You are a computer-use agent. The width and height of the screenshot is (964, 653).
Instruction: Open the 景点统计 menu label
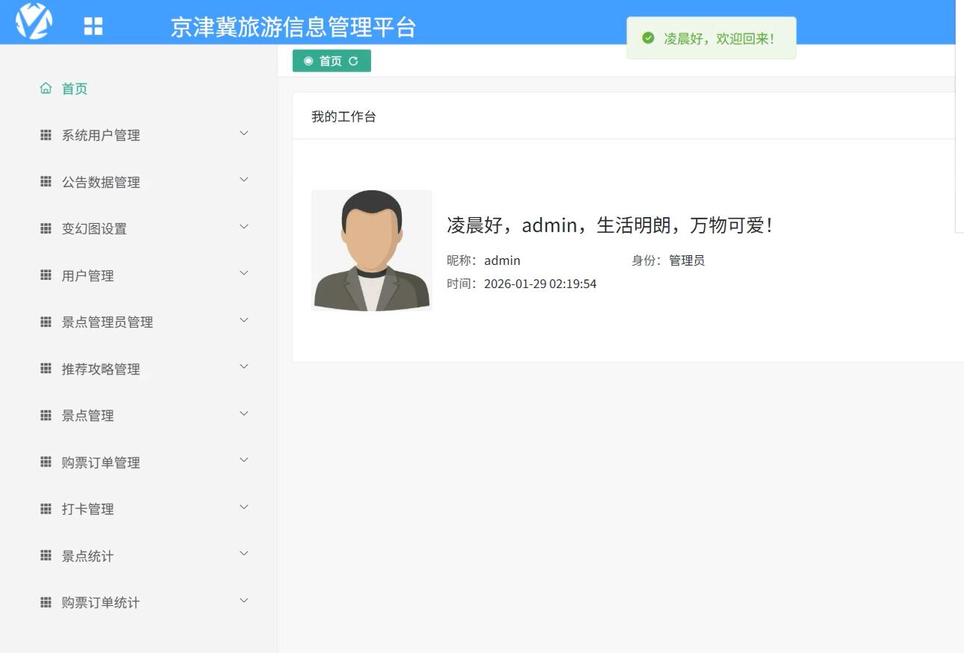(87, 556)
